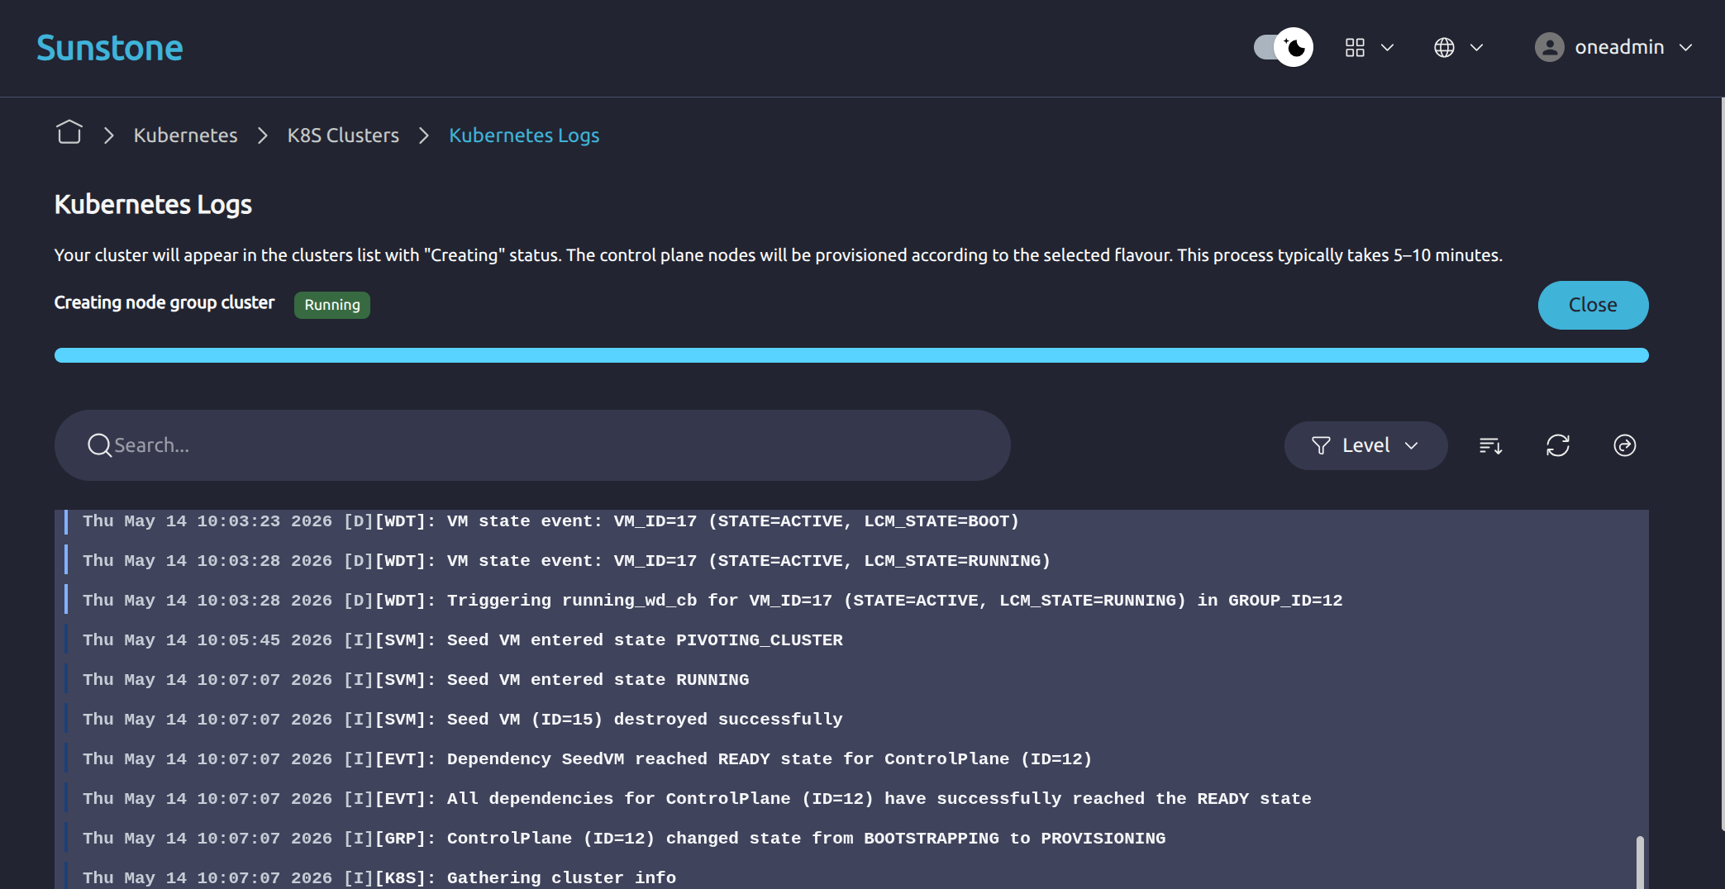Open the oneadmin account dropdown

tap(1613, 47)
